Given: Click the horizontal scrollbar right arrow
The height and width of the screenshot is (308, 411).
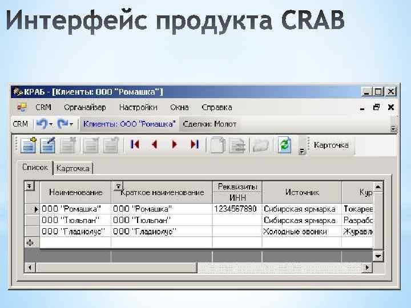Looking at the screenshot, I should point(367,268).
